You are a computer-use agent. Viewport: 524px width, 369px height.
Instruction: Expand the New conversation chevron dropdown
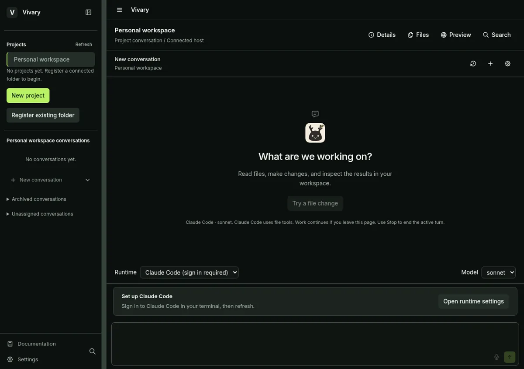pyautogui.click(x=87, y=180)
